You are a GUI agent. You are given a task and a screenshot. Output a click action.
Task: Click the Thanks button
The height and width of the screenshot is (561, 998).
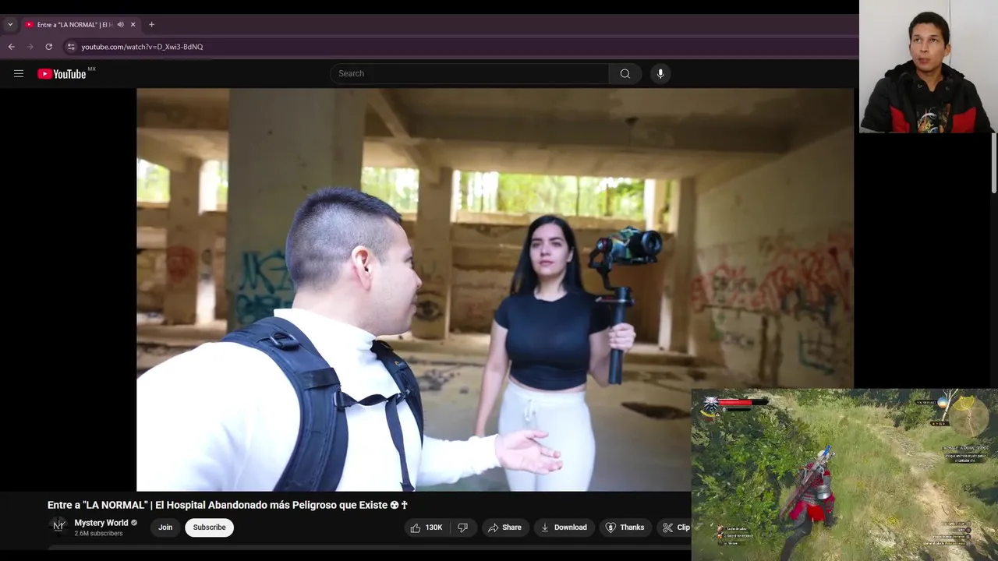coord(625,527)
